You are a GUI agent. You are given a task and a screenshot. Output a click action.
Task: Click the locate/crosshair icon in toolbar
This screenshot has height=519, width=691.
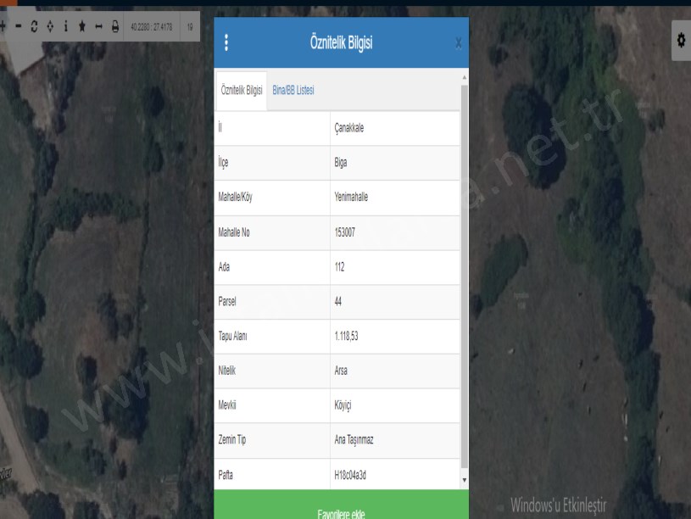click(x=50, y=27)
